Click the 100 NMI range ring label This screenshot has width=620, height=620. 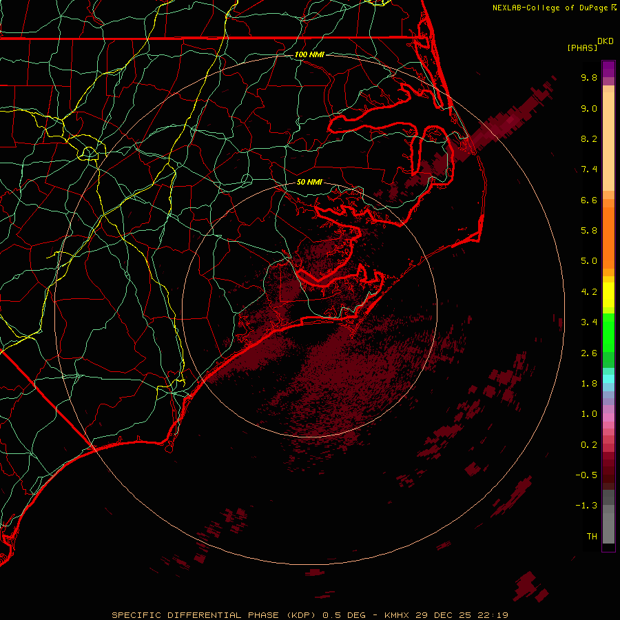click(309, 54)
